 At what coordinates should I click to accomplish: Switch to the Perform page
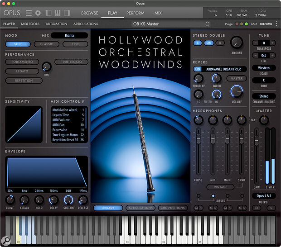click(x=136, y=13)
